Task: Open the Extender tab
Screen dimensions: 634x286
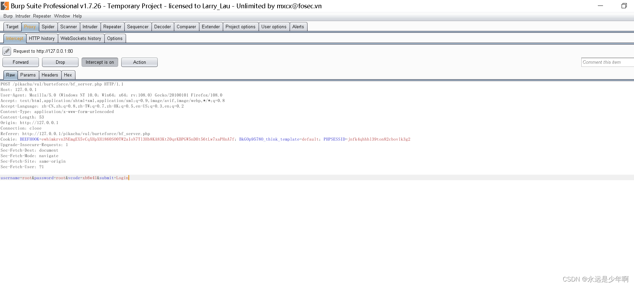Action: [211, 27]
